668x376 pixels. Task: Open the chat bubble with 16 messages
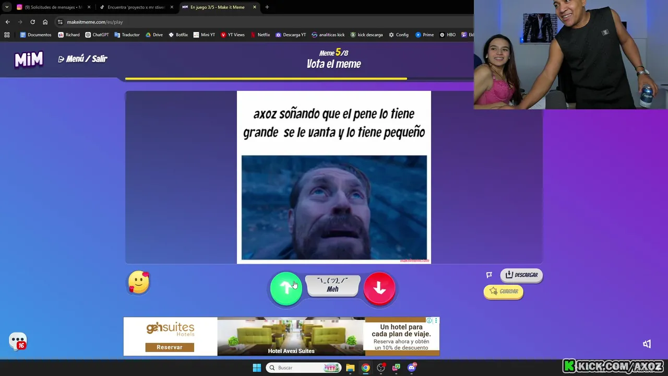point(18,341)
